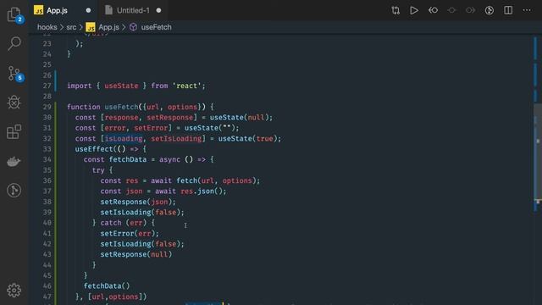
Task: Go to the next change icon
Action: coord(470,10)
